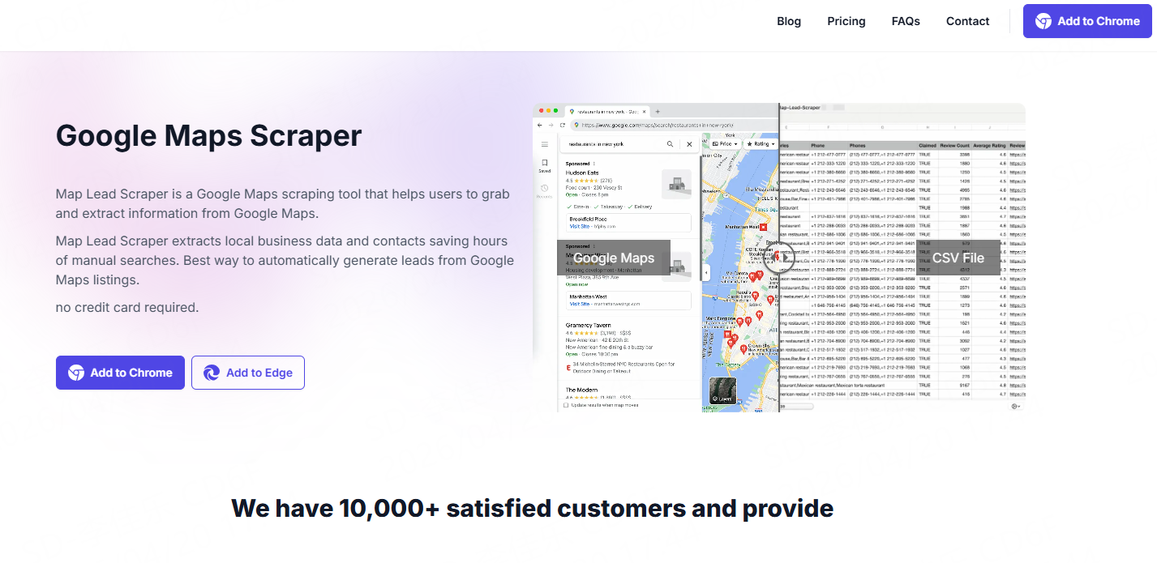Clear the Maps search with X icon
1157x563 pixels.
click(689, 143)
